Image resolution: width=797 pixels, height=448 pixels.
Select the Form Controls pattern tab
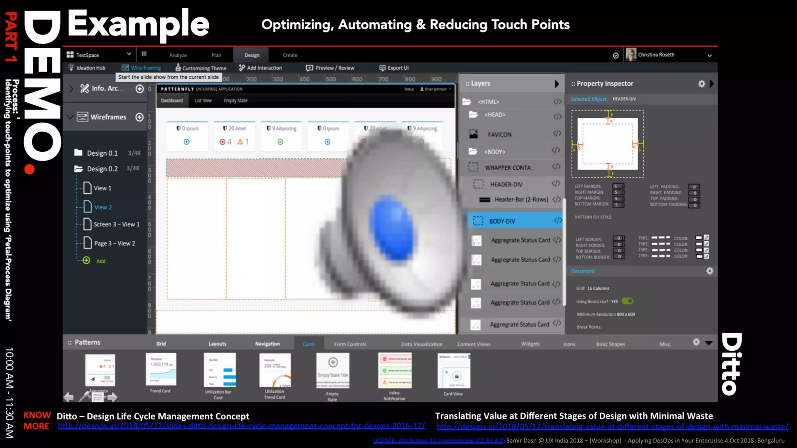point(350,344)
